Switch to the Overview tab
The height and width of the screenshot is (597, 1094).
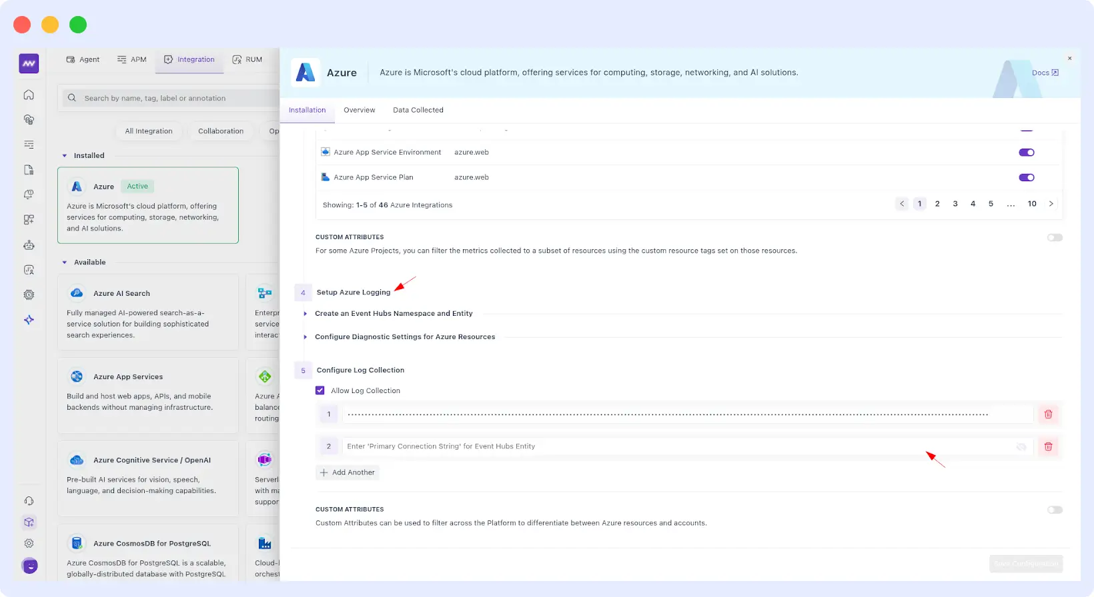[359, 110]
